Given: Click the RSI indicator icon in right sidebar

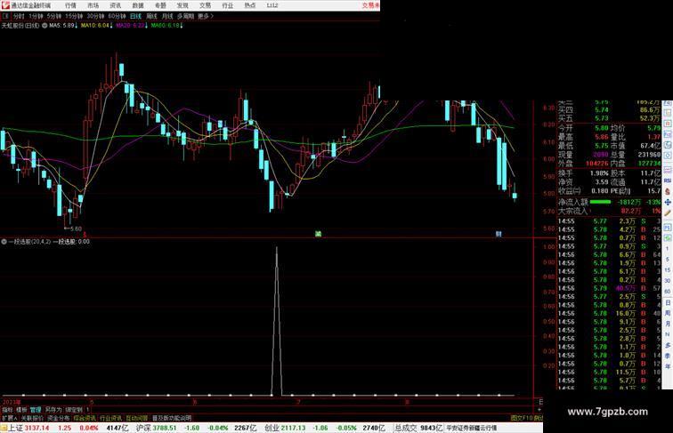Looking at the screenshot, I should [x=668, y=181].
